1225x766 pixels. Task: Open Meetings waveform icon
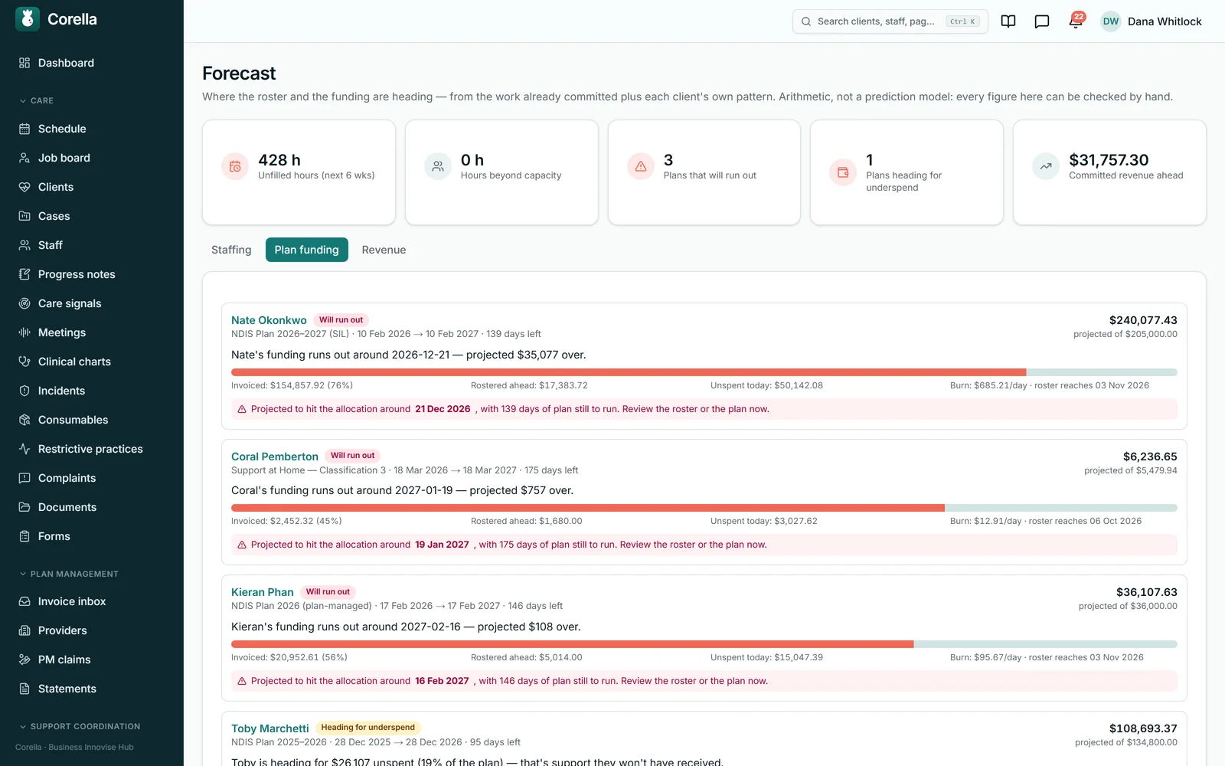pos(24,332)
